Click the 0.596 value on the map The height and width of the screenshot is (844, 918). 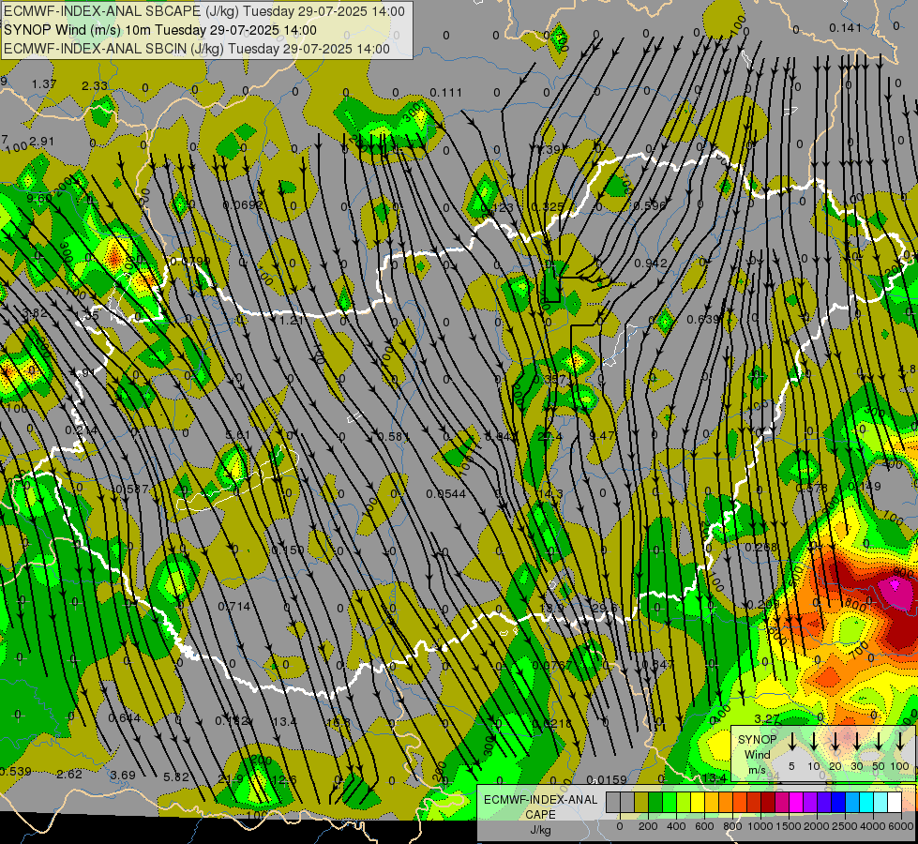click(650, 205)
